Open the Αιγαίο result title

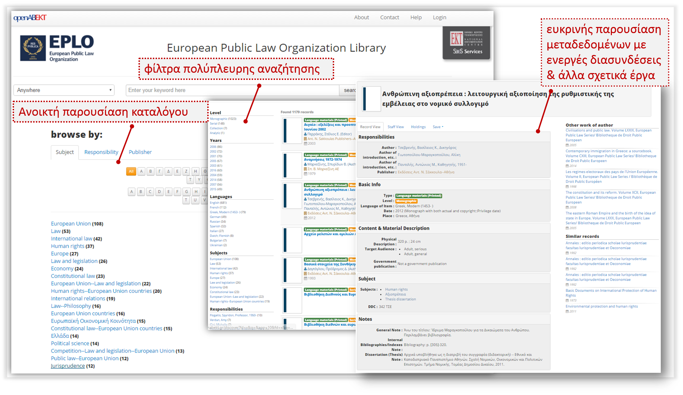330,127
